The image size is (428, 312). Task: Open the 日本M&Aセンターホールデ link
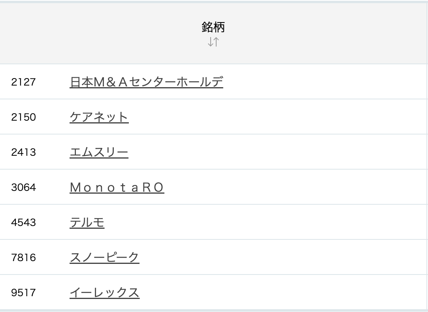coord(146,82)
